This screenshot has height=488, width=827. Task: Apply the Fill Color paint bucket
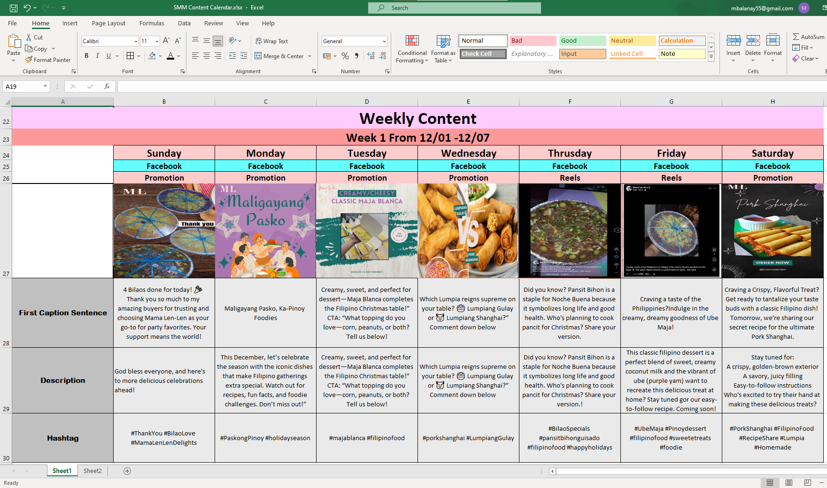click(x=152, y=56)
